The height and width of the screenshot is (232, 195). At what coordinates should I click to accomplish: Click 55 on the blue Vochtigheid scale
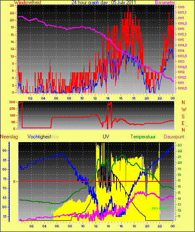(5, 217)
